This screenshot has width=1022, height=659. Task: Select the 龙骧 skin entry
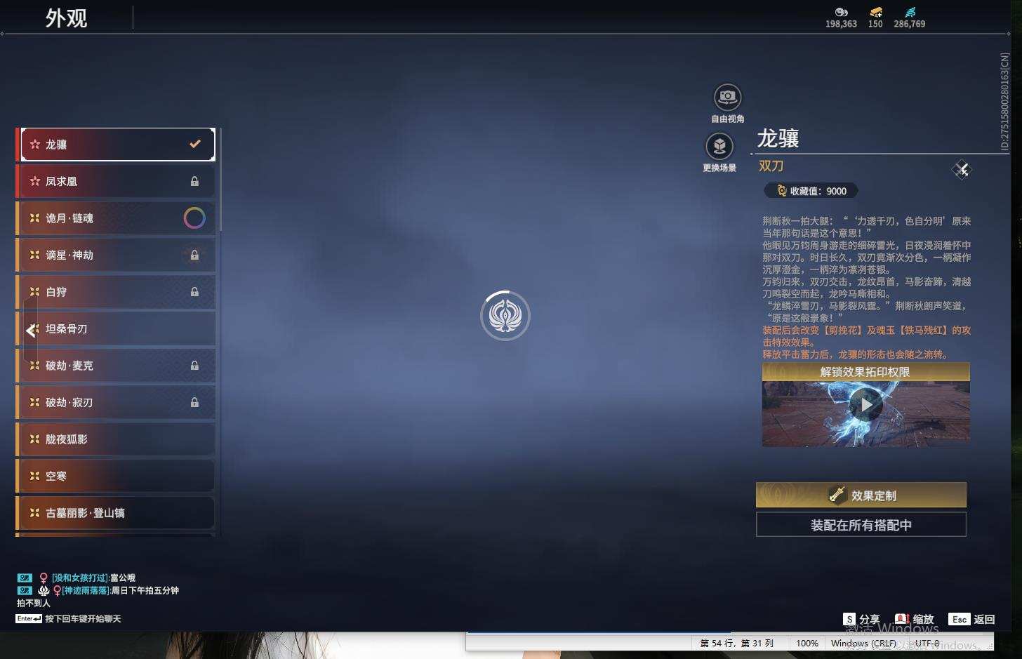point(116,145)
